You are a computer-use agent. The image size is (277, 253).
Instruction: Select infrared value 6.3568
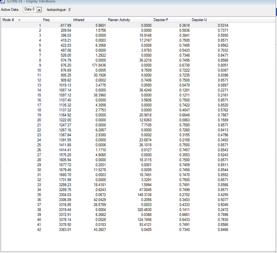101,45
